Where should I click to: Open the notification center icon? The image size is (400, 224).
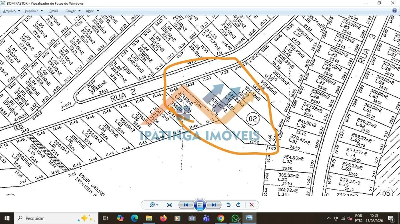click(390, 218)
